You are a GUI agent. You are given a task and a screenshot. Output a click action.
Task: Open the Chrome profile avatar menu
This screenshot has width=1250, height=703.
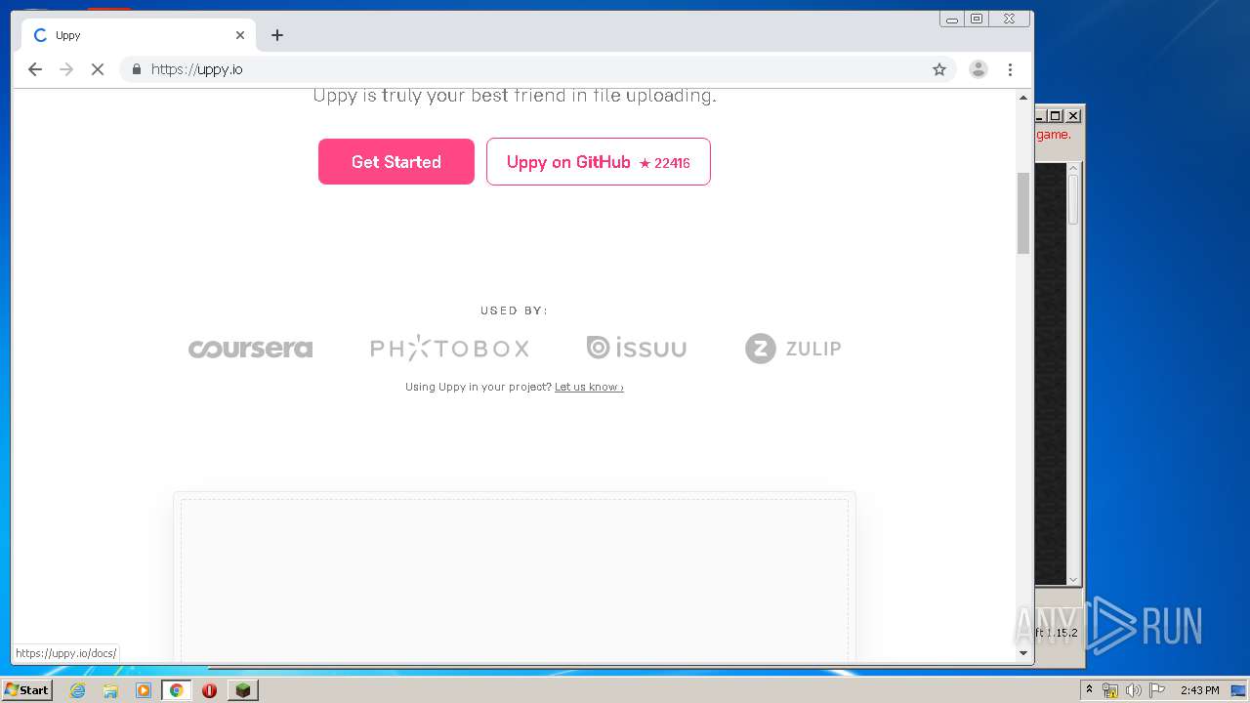[x=978, y=69]
